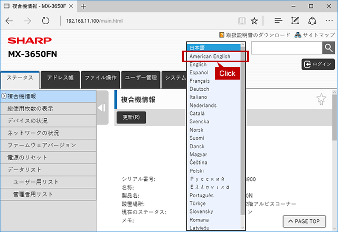Click the sitemap icon サイトマップ
Screen dimensions: 338x232
click(x=298, y=35)
